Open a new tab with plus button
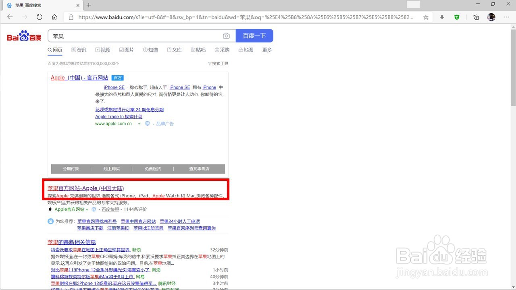Image resolution: width=516 pixels, height=290 pixels. coord(89,5)
